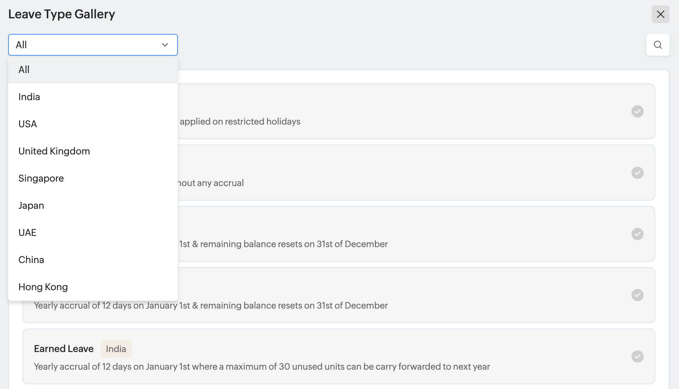Select the All option in list

click(x=24, y=70)
